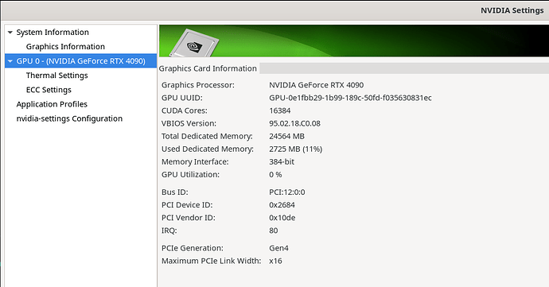549x287 pixels.
Task: Select System Information in the sidebar
Action: pyautogui.click(x=53, y=33)
